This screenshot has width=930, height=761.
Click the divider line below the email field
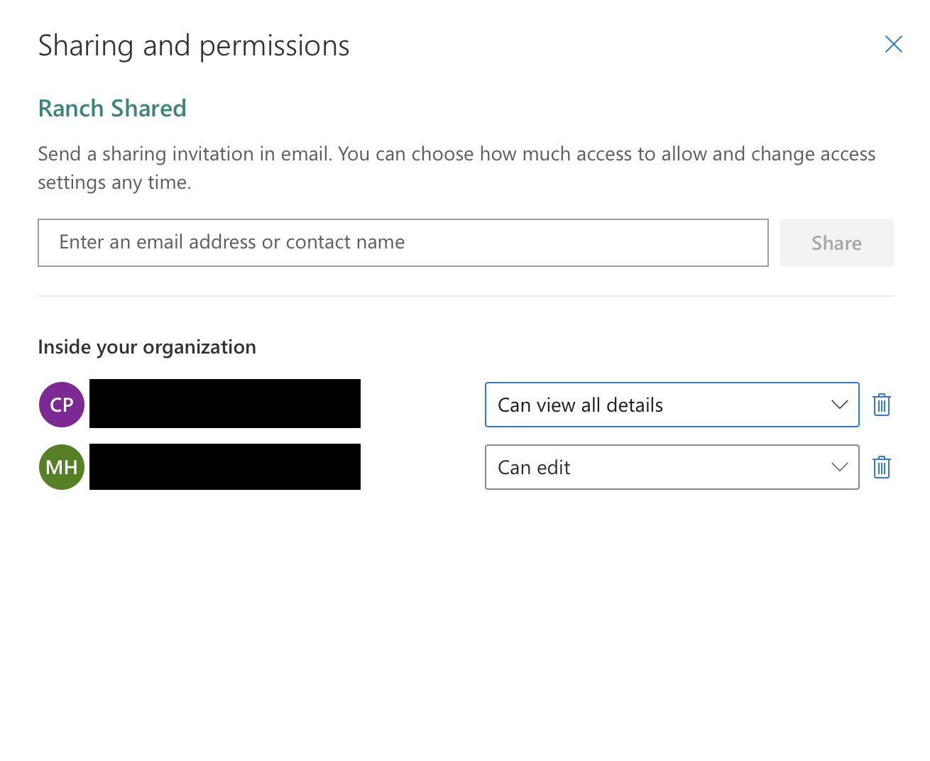tap(465, 296)
